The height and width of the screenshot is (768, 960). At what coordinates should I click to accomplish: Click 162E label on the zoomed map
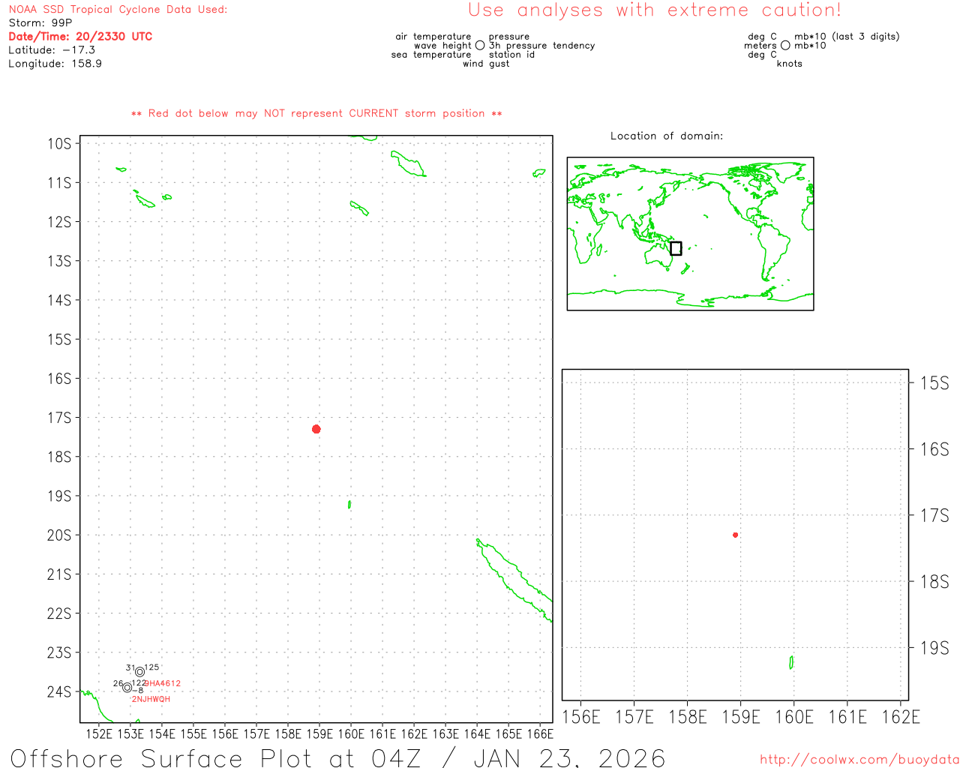tap(901, 717)
